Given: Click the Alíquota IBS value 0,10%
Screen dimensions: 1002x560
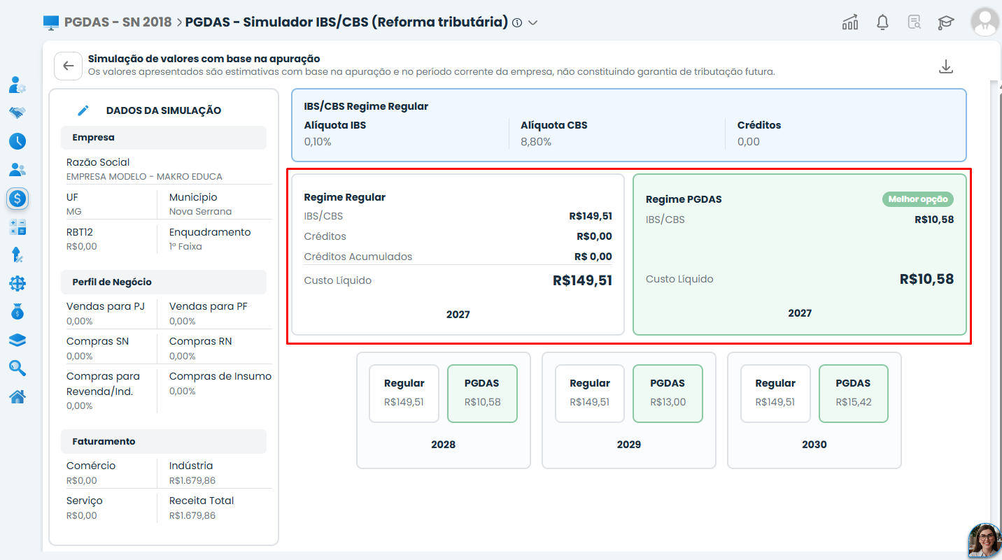Looking at the screenshot, I should point(318,142).
